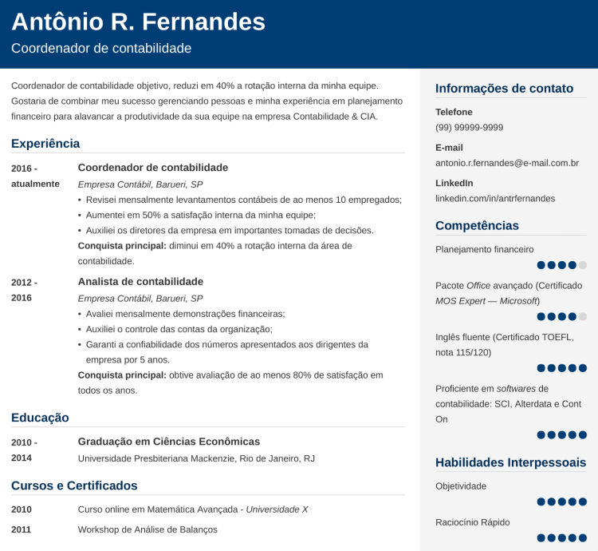The image size is (598, 551).
Task: Click the email antonio.r.fernandes@e-mail.com.br
Action: (507, 163)
